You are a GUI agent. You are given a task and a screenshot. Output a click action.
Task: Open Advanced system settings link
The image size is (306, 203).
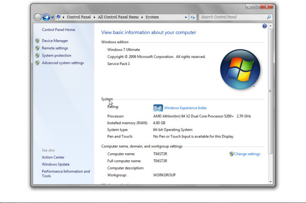63,63
